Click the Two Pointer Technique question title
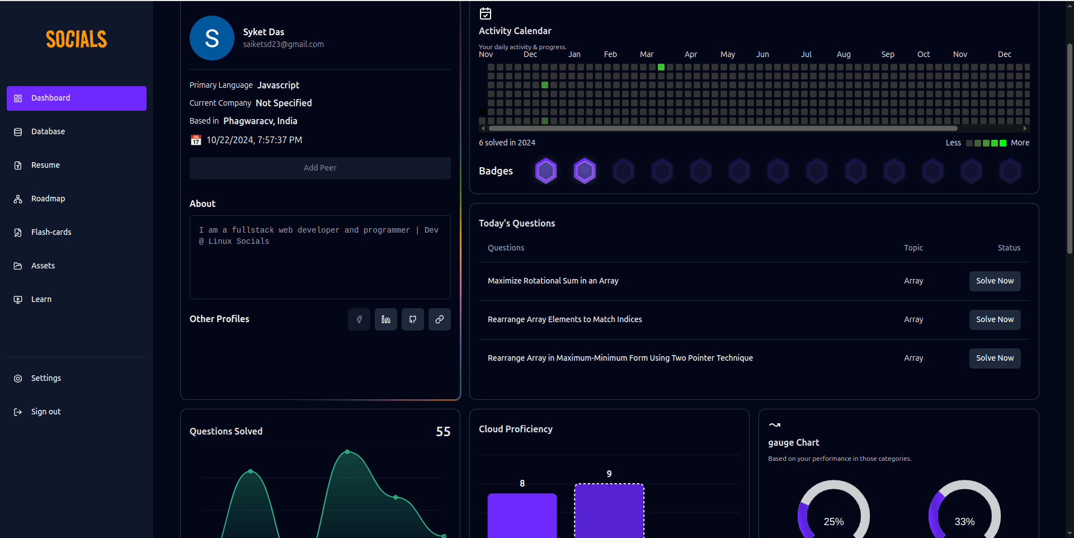This screenshot has height=538, width=1074. pos(620,358)
